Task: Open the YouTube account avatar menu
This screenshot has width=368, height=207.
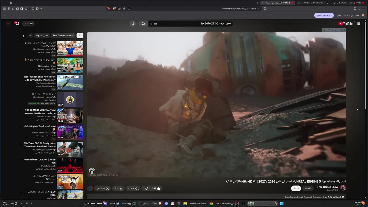Action: (x=9, y=24)
